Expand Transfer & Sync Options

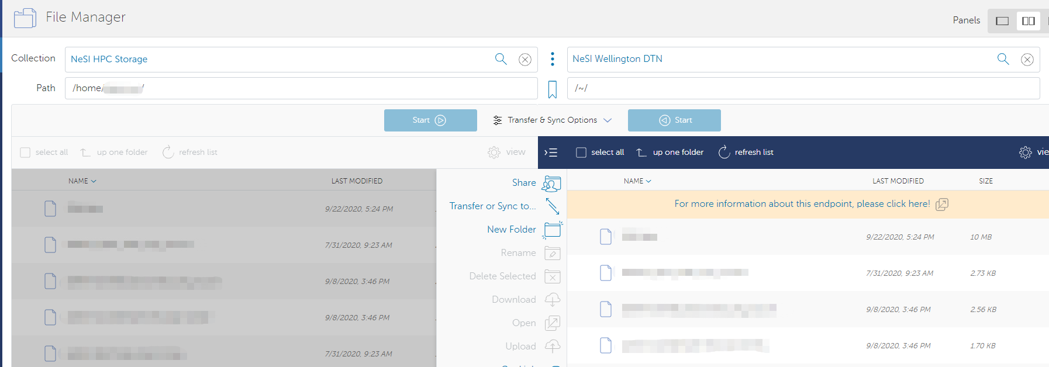pyautogui.click(x=552, y=120)
